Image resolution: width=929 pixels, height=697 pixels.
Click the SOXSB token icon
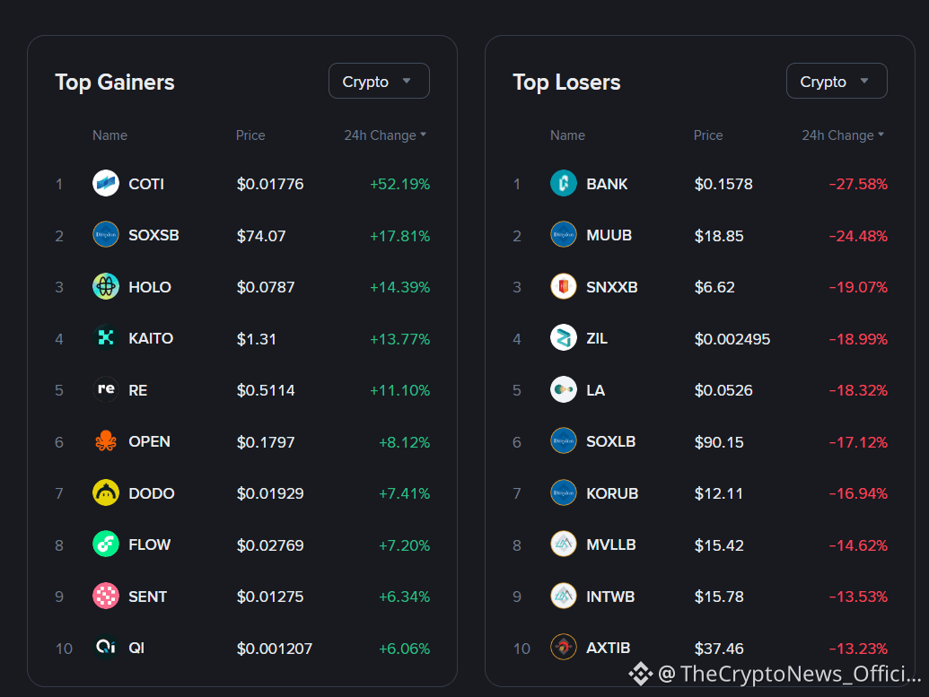click(106, 235)
